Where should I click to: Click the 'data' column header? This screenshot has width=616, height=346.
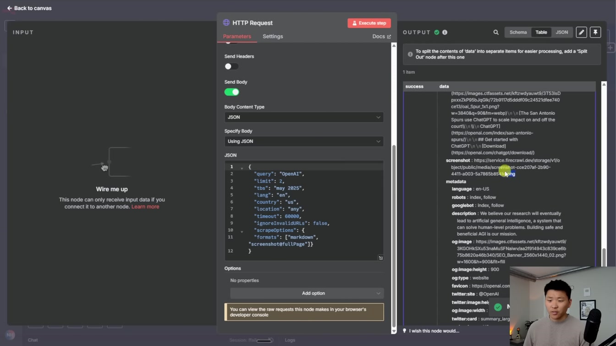point(444,86)
